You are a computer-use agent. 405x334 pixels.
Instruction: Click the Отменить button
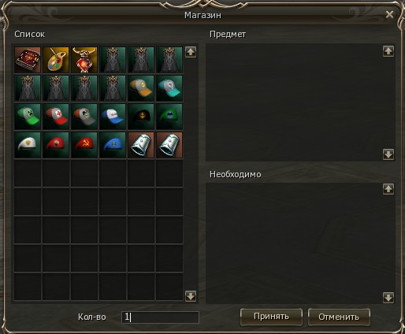point(339,317)
